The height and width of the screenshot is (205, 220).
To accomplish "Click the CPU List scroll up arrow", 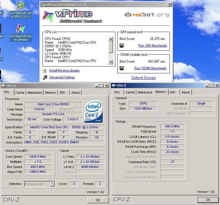I will point(111,39).
